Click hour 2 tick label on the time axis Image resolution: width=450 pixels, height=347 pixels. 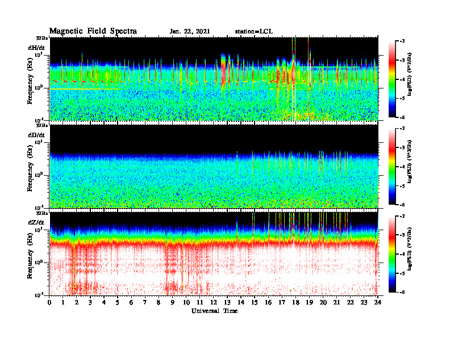(x=77, y=302)
